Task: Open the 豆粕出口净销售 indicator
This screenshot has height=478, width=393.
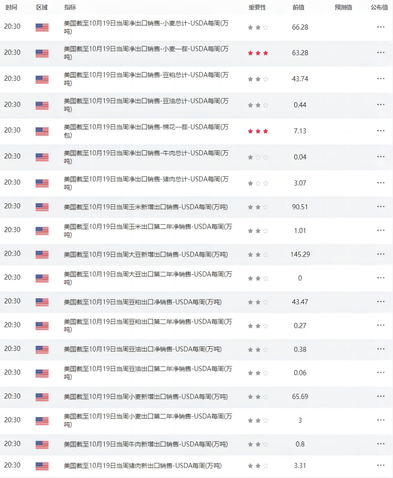Action: (143, 302)
